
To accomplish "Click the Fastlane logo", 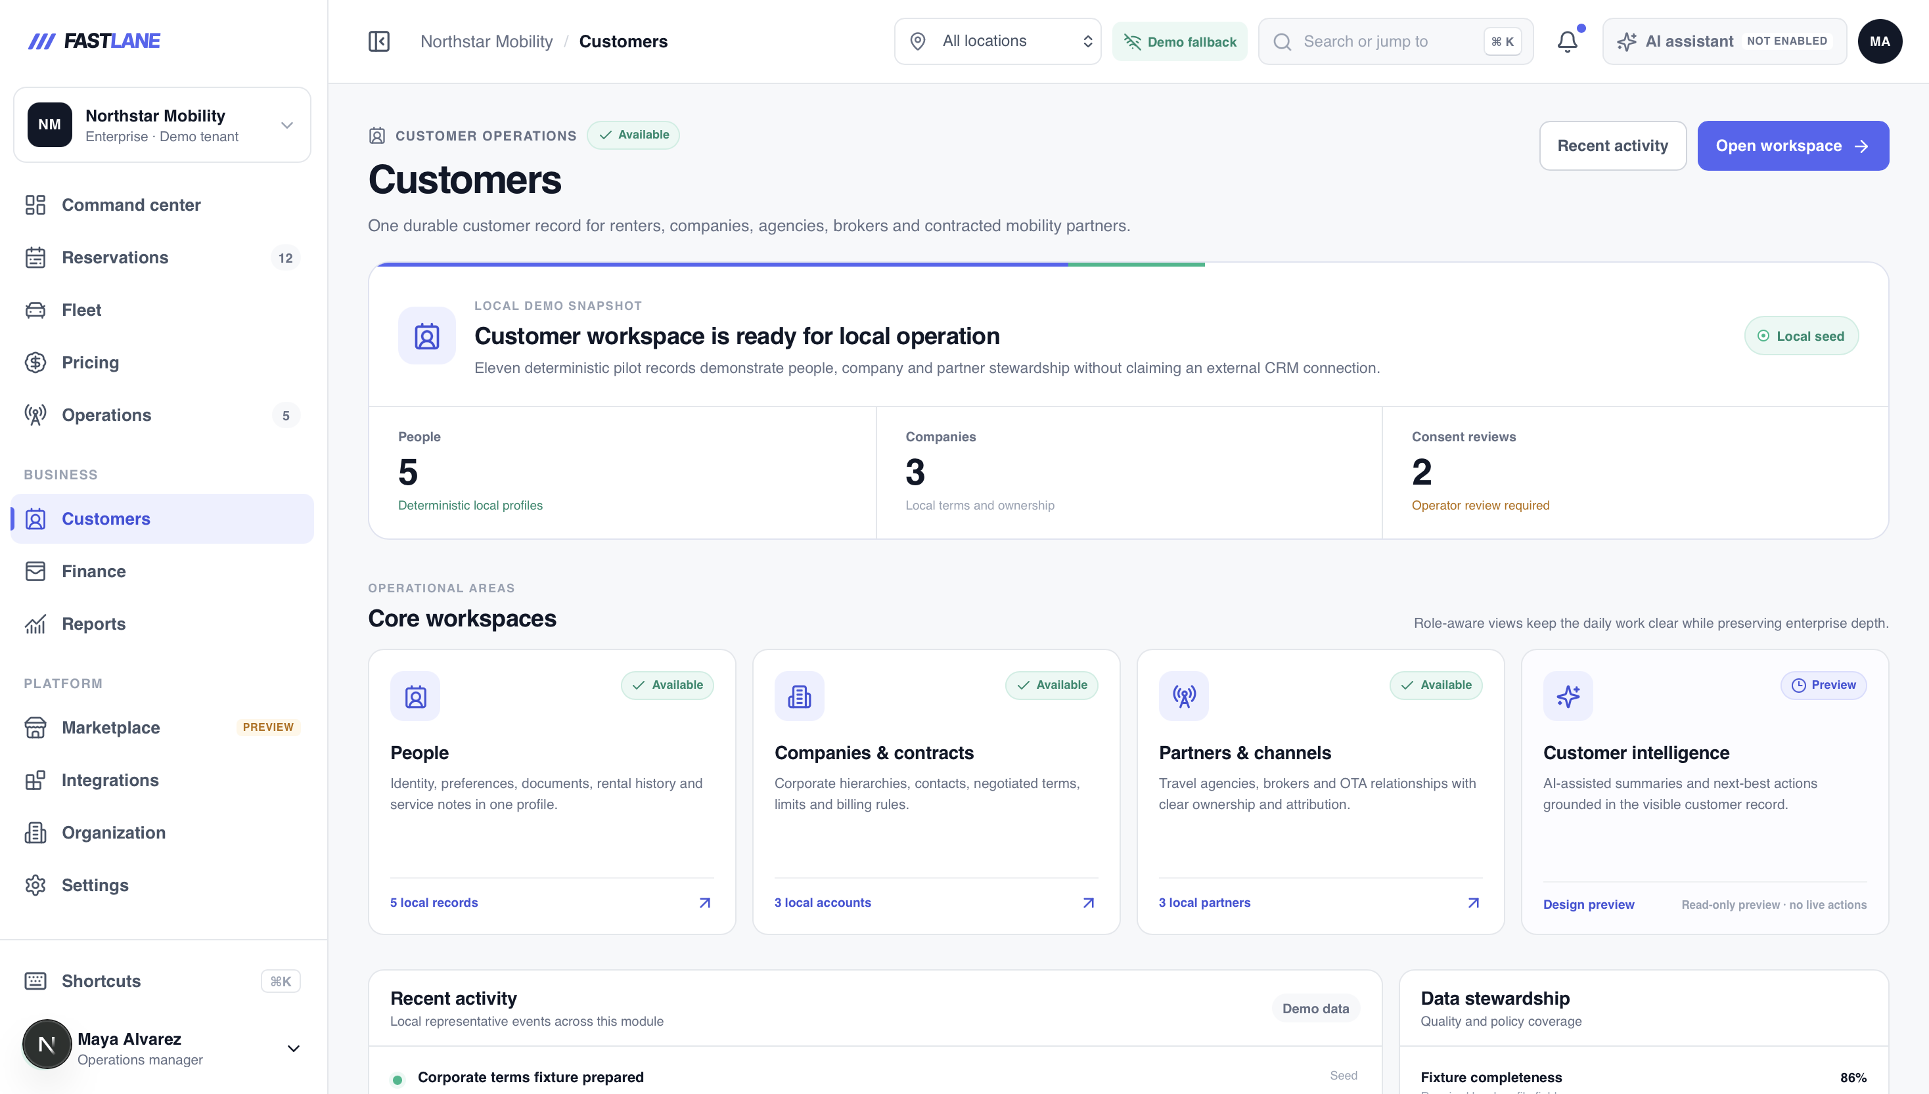I will [94, 41].
